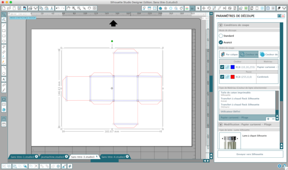288x170 pixels.
Task: Select the Rounded Rectangle tool
Action: tap(4, 36)
